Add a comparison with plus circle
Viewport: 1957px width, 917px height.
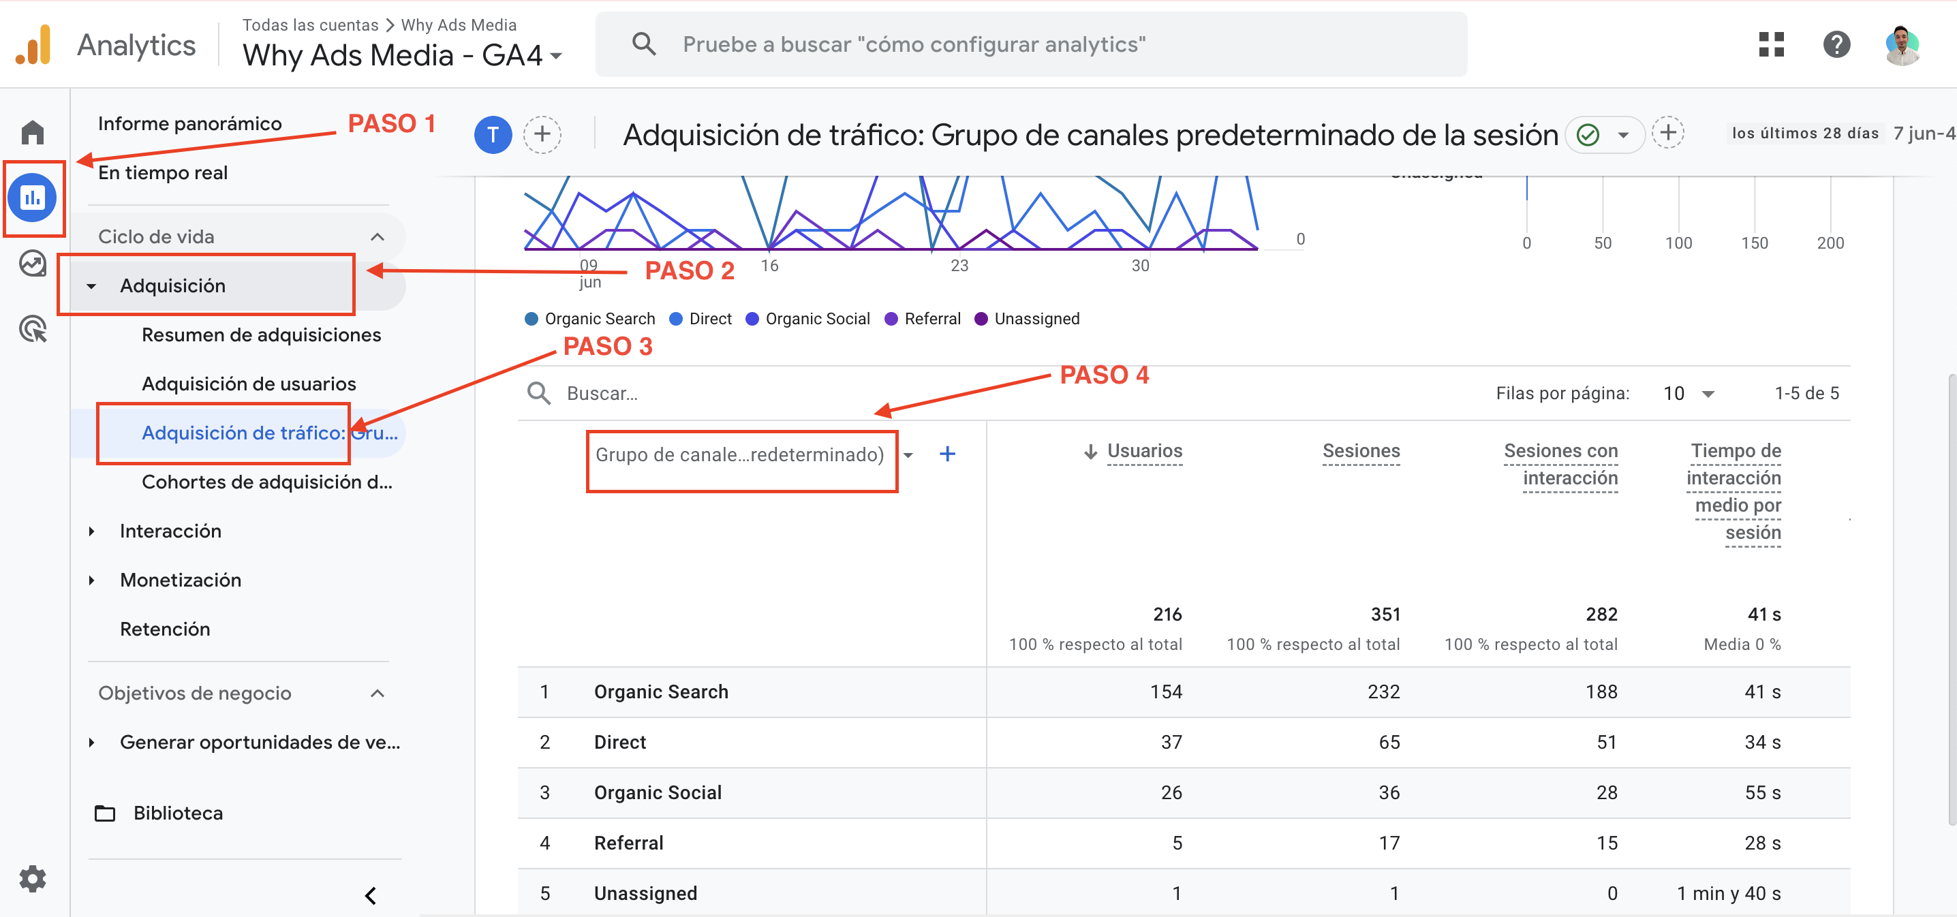click(542, 134)
